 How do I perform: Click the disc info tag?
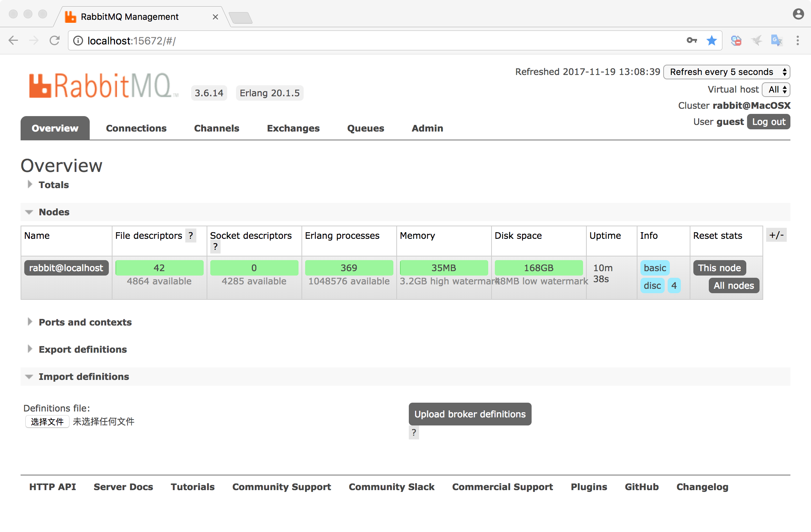coord(653,285)
